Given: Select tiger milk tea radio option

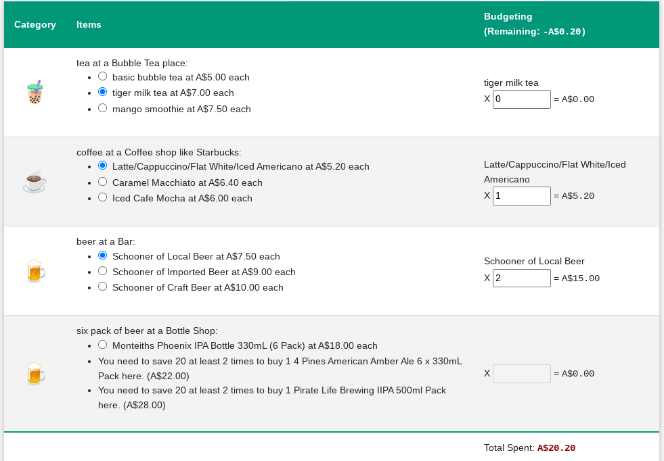Looking at the screenshot, I should tap(103, 92).
